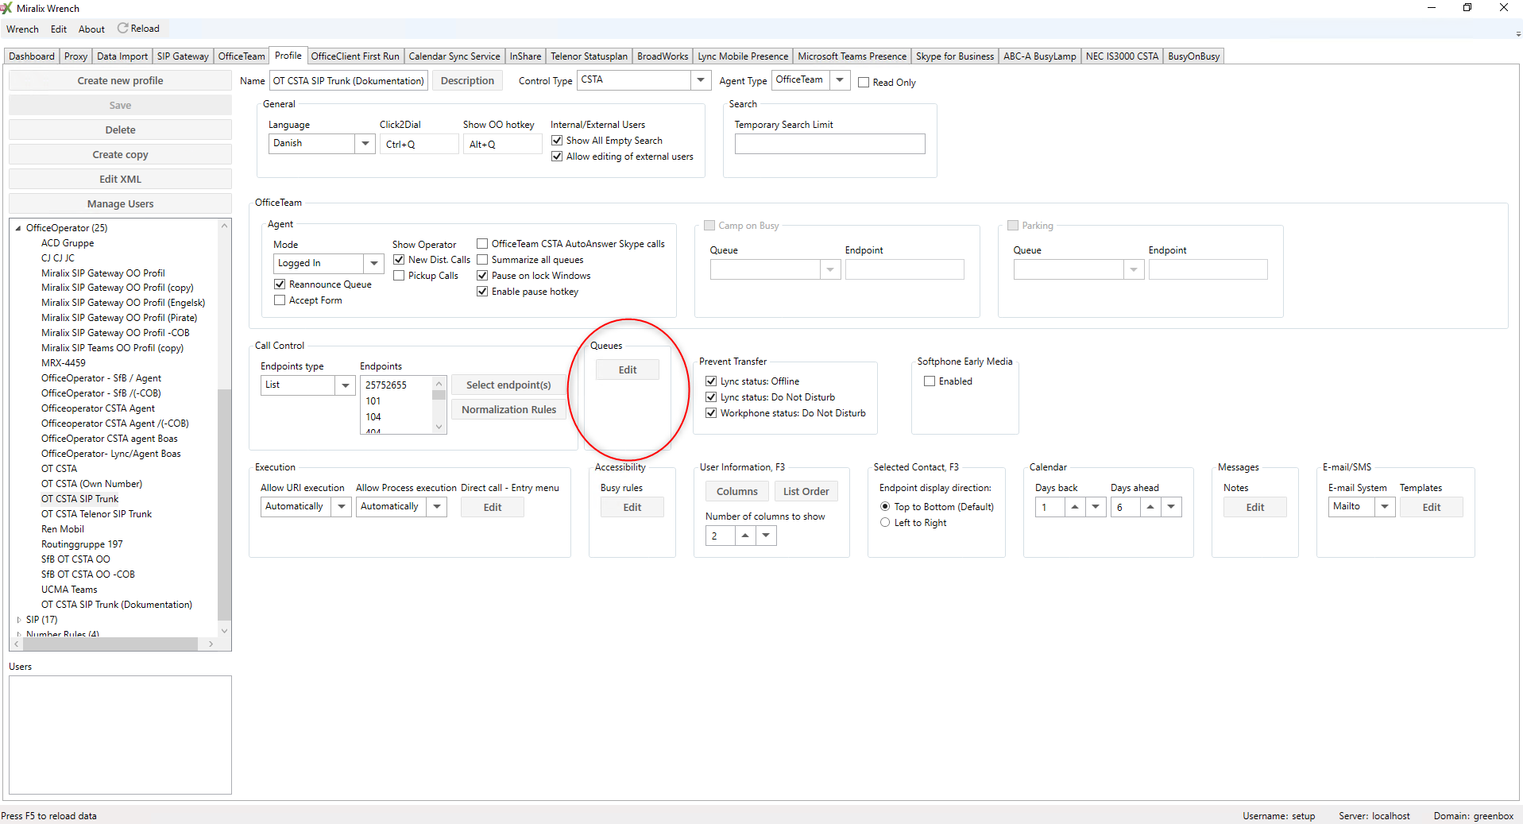Click the Temporary Search Limit field

(829, 144)
